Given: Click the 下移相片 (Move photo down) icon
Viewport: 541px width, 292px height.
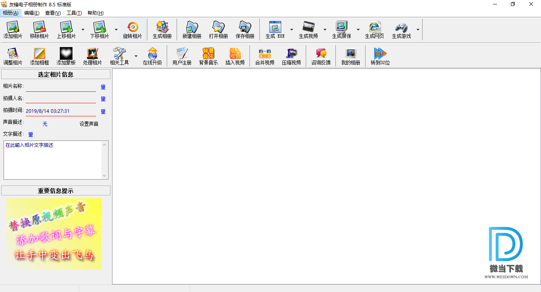Looking at the screenshot, I should pyautogui.click(x=99, y=30).
